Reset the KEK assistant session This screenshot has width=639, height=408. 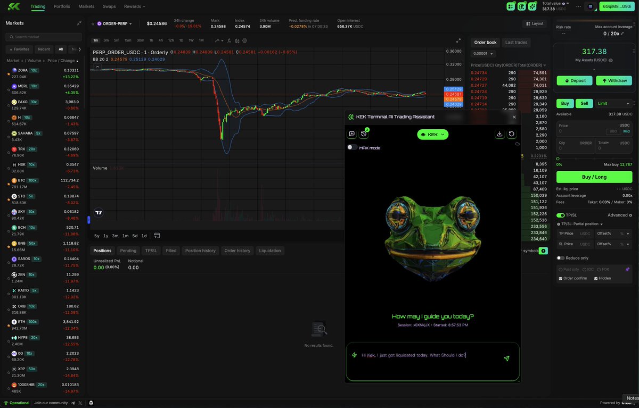coord(512,134)
